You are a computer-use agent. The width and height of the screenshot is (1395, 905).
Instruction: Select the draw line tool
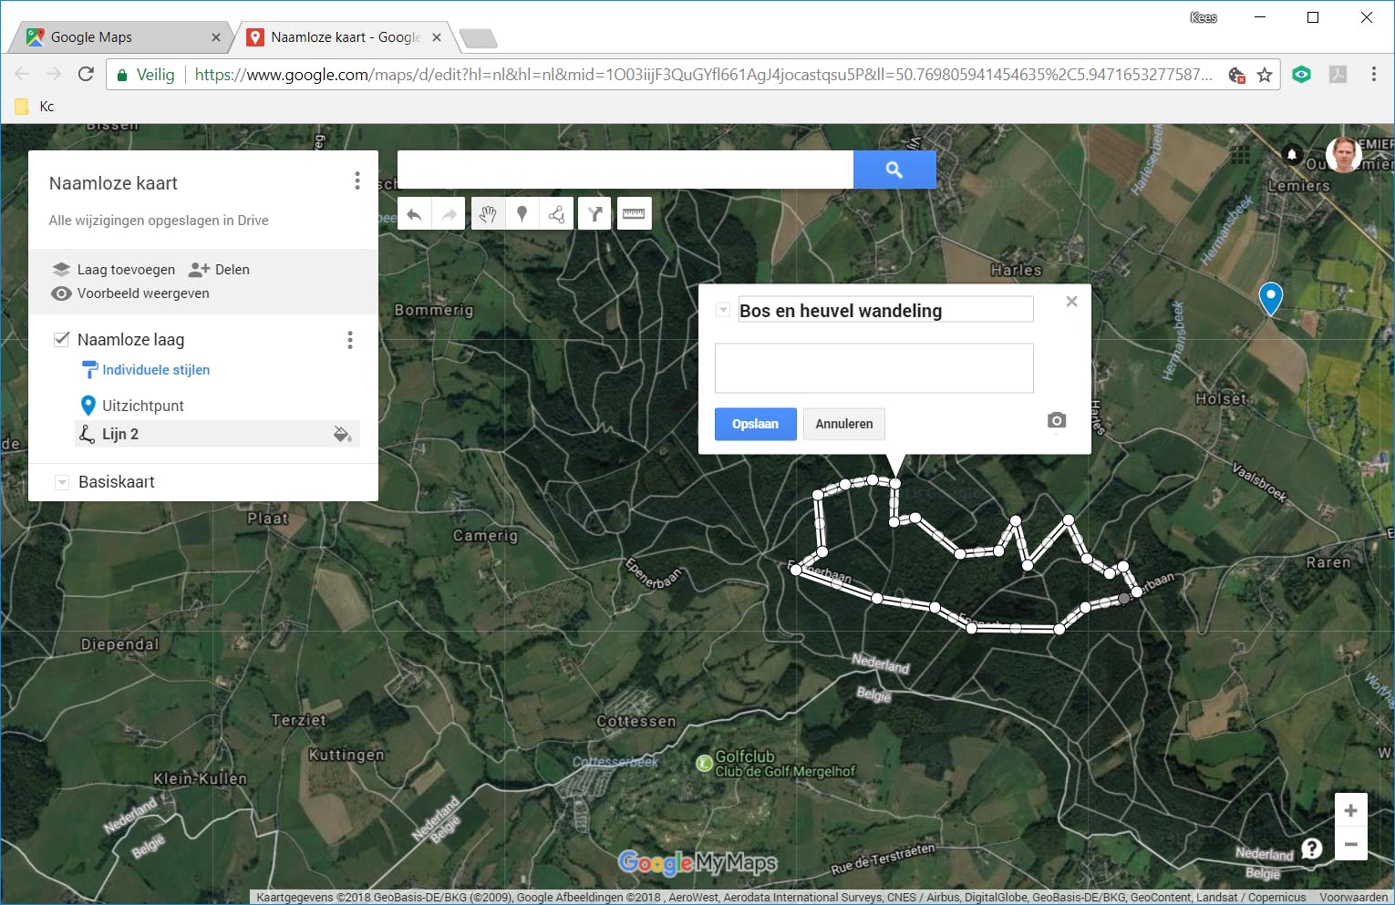point(557,214)
